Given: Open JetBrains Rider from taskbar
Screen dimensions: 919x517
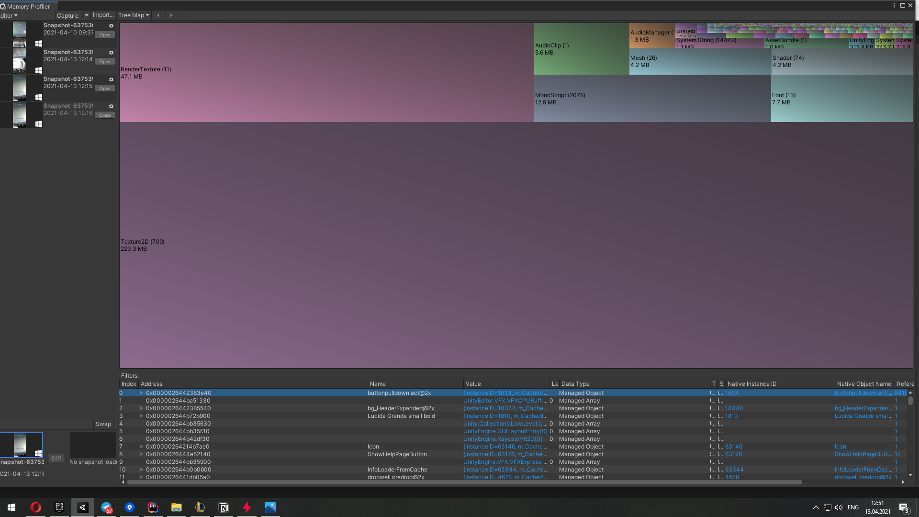Looking at the screenshot, I should click(x=153, y=507).
